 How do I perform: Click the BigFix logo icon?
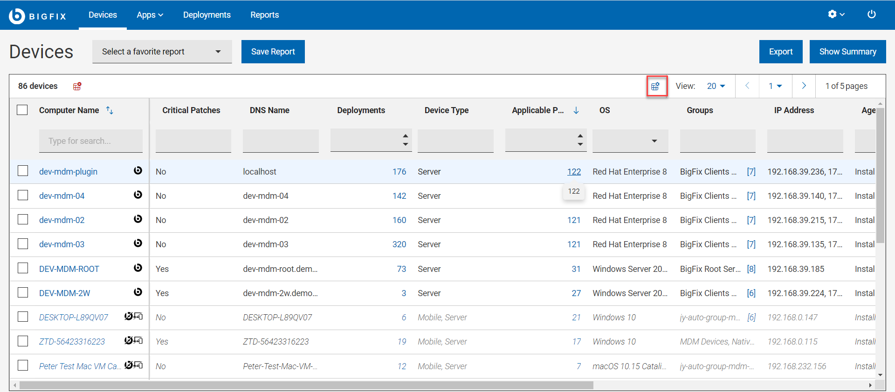(x=17, y=16)
